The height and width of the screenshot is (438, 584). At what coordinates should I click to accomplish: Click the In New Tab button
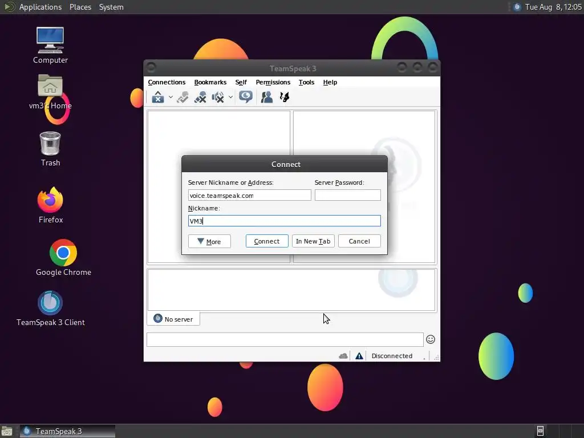pyautogui.click(x=313, y=241)
